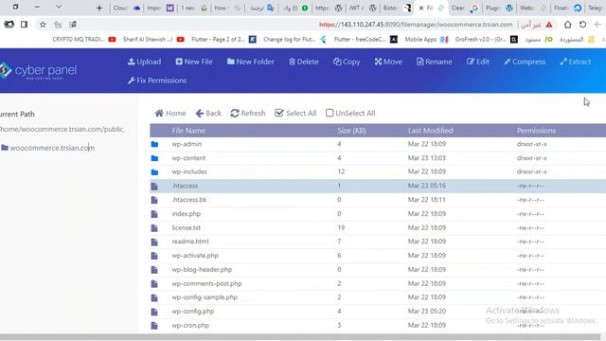Click the wp-blog-header.php file icon
Viewport: 606px width, 341px height.
click(154, 269)
